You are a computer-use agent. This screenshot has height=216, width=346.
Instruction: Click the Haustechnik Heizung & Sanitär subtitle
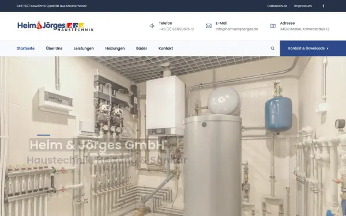point(107,160)
